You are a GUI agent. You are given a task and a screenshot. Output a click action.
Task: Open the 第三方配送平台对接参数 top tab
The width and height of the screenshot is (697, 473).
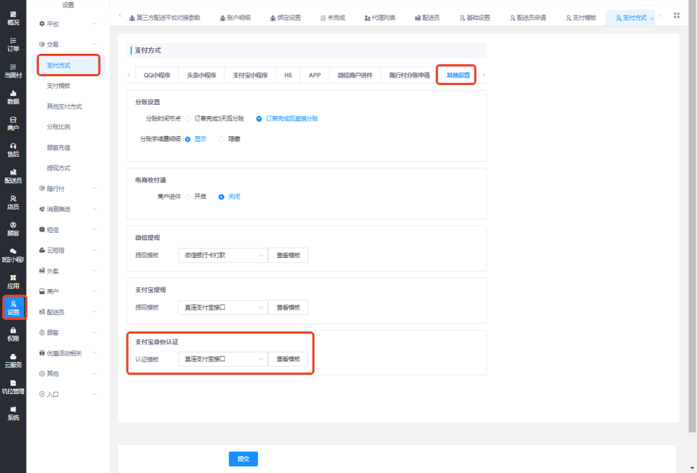165,18
